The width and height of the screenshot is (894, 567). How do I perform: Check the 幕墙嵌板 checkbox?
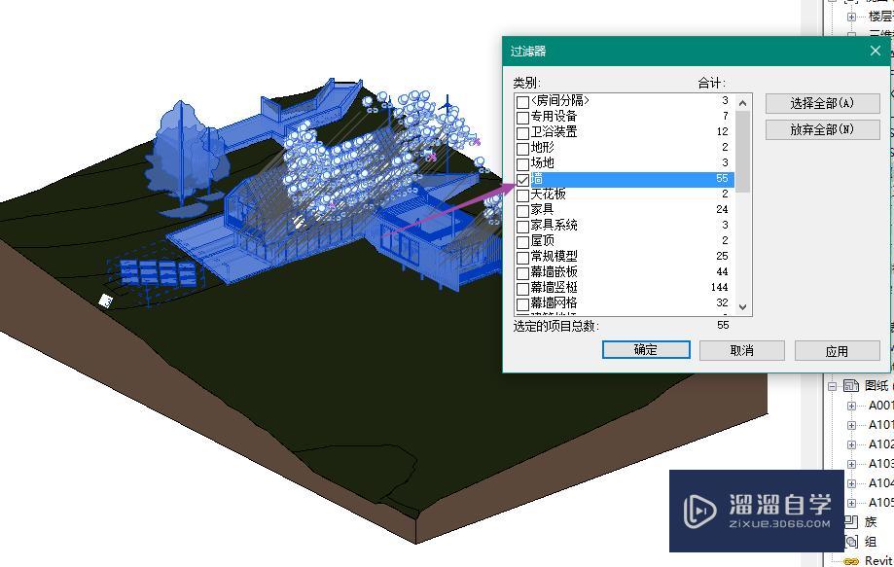coord(522,273)
